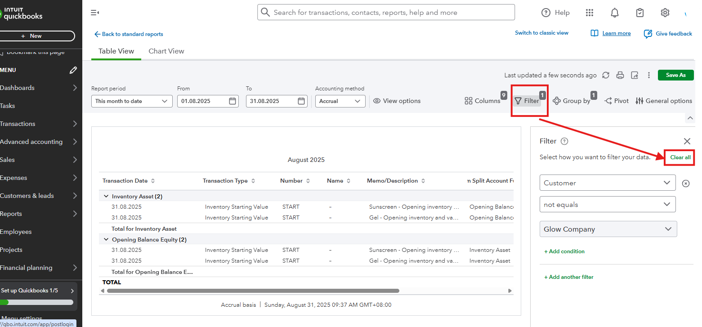Open the Pivot options
702x327 pixels.
point(617,101)
